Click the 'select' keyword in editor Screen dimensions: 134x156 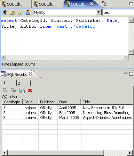(x=9, y=20)
